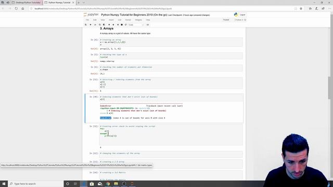The width and height of the screenshot is (333, 187).
Task: Open Cortana circle on taskbar
Action: (68, 183)
